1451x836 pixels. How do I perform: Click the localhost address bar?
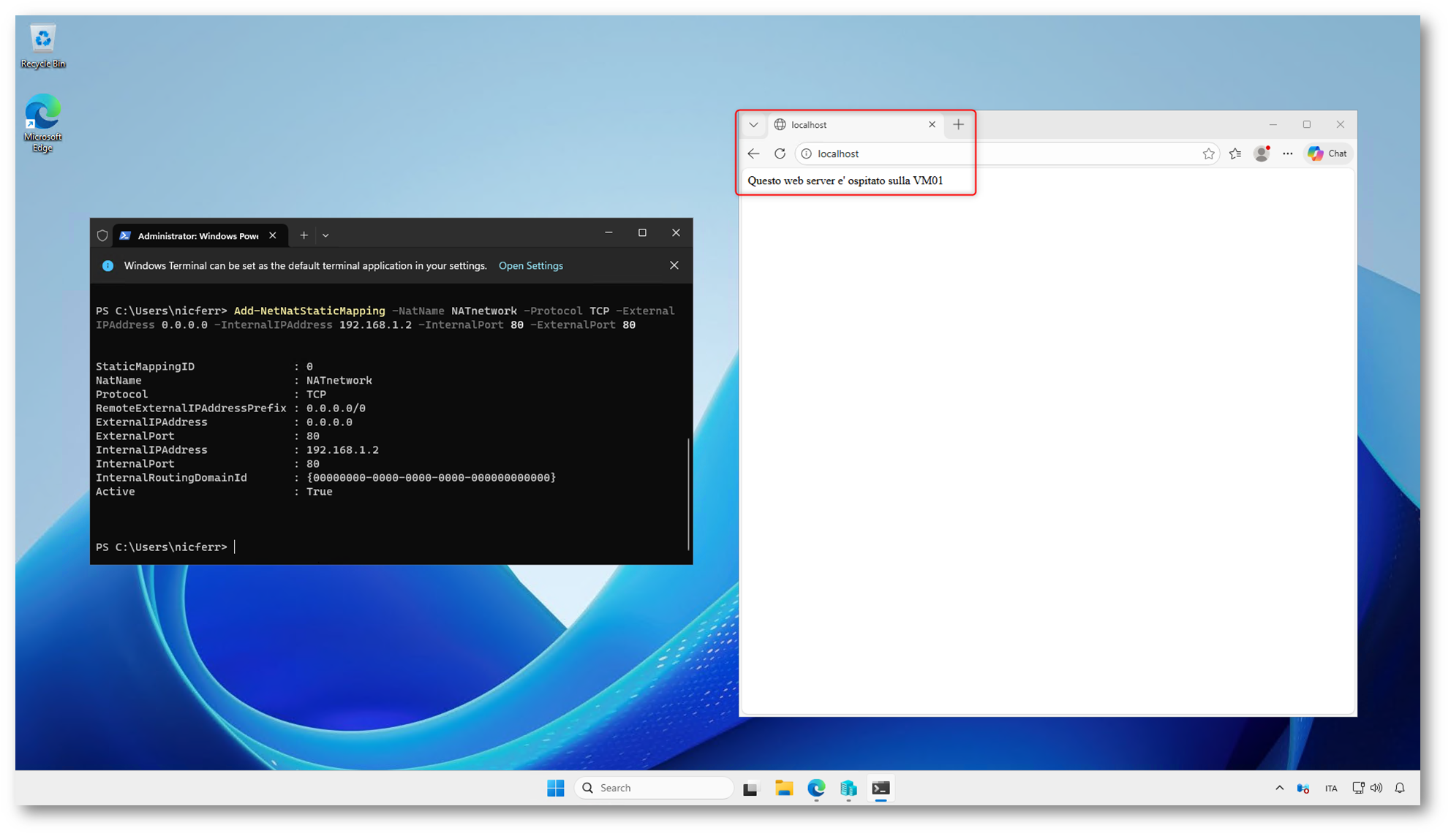coord(1002,153)
